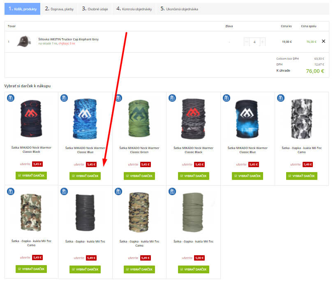Choose Classic Green warmer via Vybrať darček
Screen dimensions: 333x282
coord(139,176)
